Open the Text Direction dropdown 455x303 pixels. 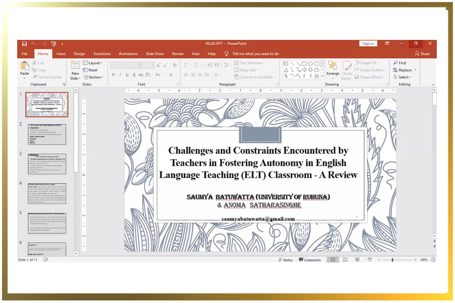pos(249,63)
